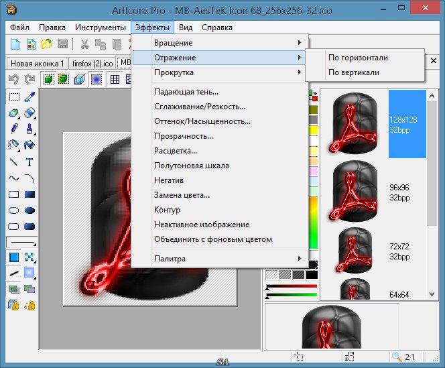This screenshot has width=445, height=368.
Task: Adjust the red channel slider
Action: point(292,287)
